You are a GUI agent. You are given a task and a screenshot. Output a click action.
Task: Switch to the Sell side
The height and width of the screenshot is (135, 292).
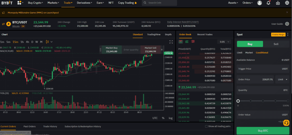(x=276, y=44)
